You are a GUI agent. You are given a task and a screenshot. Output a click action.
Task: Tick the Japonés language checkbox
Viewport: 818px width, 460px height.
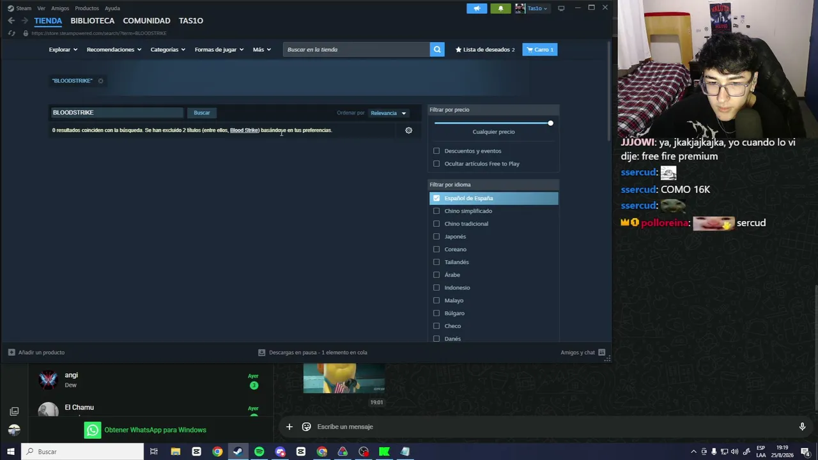436,236
